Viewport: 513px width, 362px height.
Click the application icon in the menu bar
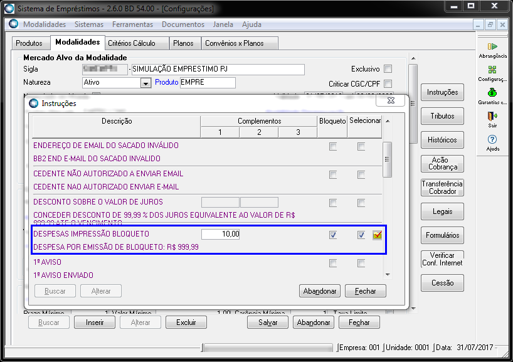pos(13,24)
